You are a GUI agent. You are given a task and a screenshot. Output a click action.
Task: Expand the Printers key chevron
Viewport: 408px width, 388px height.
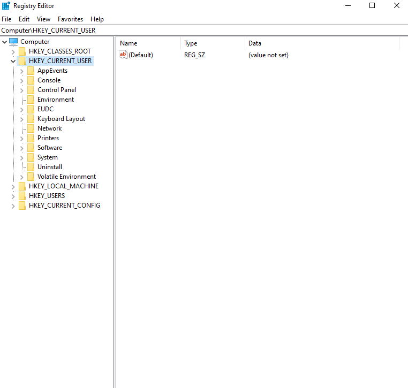coord(21,138)
